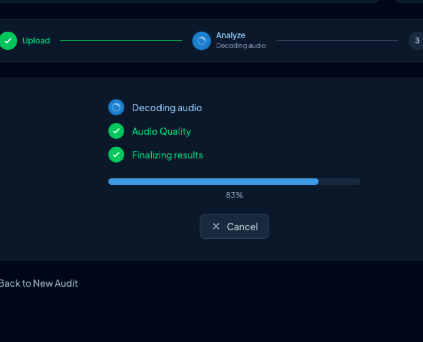
Task: Click the Decoding audio subtitle under Analyze
Action: pos(241,46)
